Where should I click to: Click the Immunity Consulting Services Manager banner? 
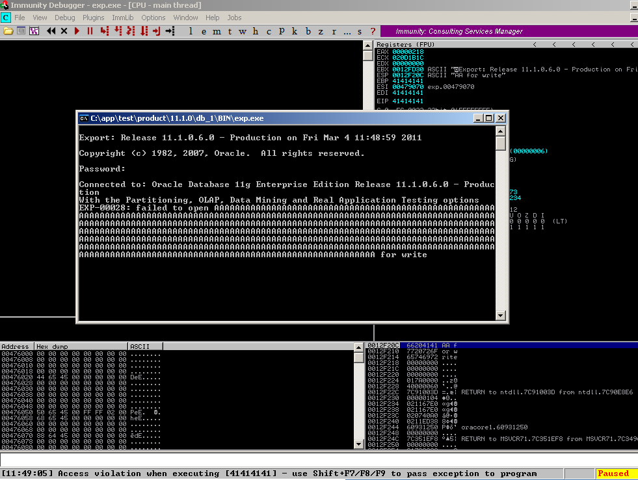coord(509,31)
